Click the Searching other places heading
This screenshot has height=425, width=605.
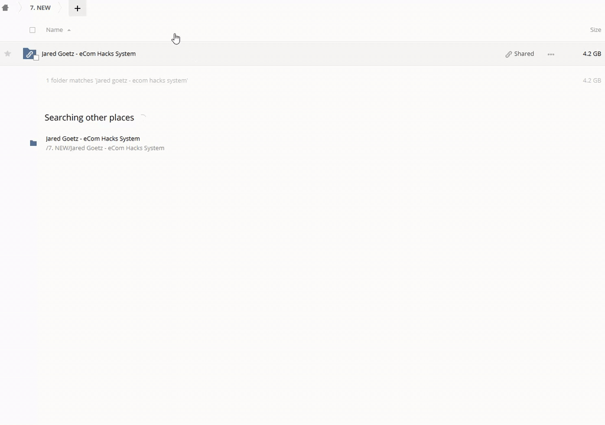(89, 117)
